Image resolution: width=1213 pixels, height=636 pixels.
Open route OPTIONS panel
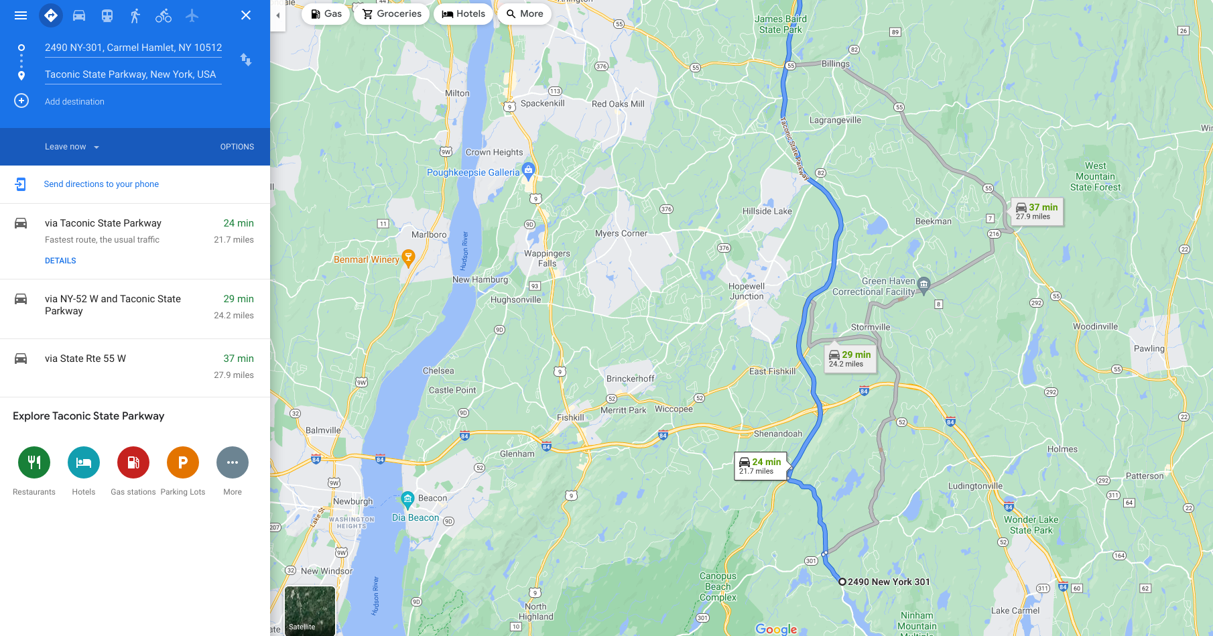tap(237, 147)
